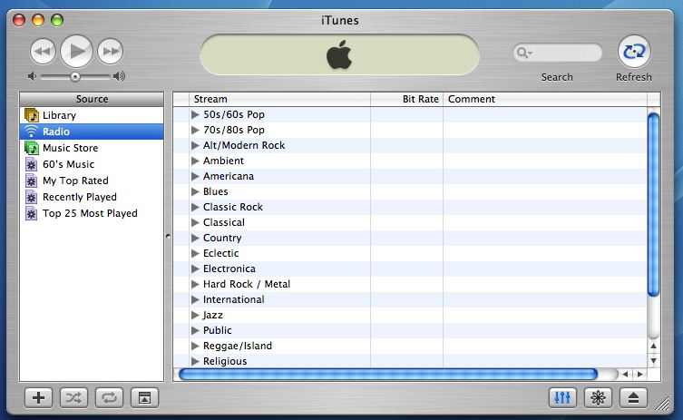
Task: Click the high-volume speaker icon
Action: click(119, 77)
